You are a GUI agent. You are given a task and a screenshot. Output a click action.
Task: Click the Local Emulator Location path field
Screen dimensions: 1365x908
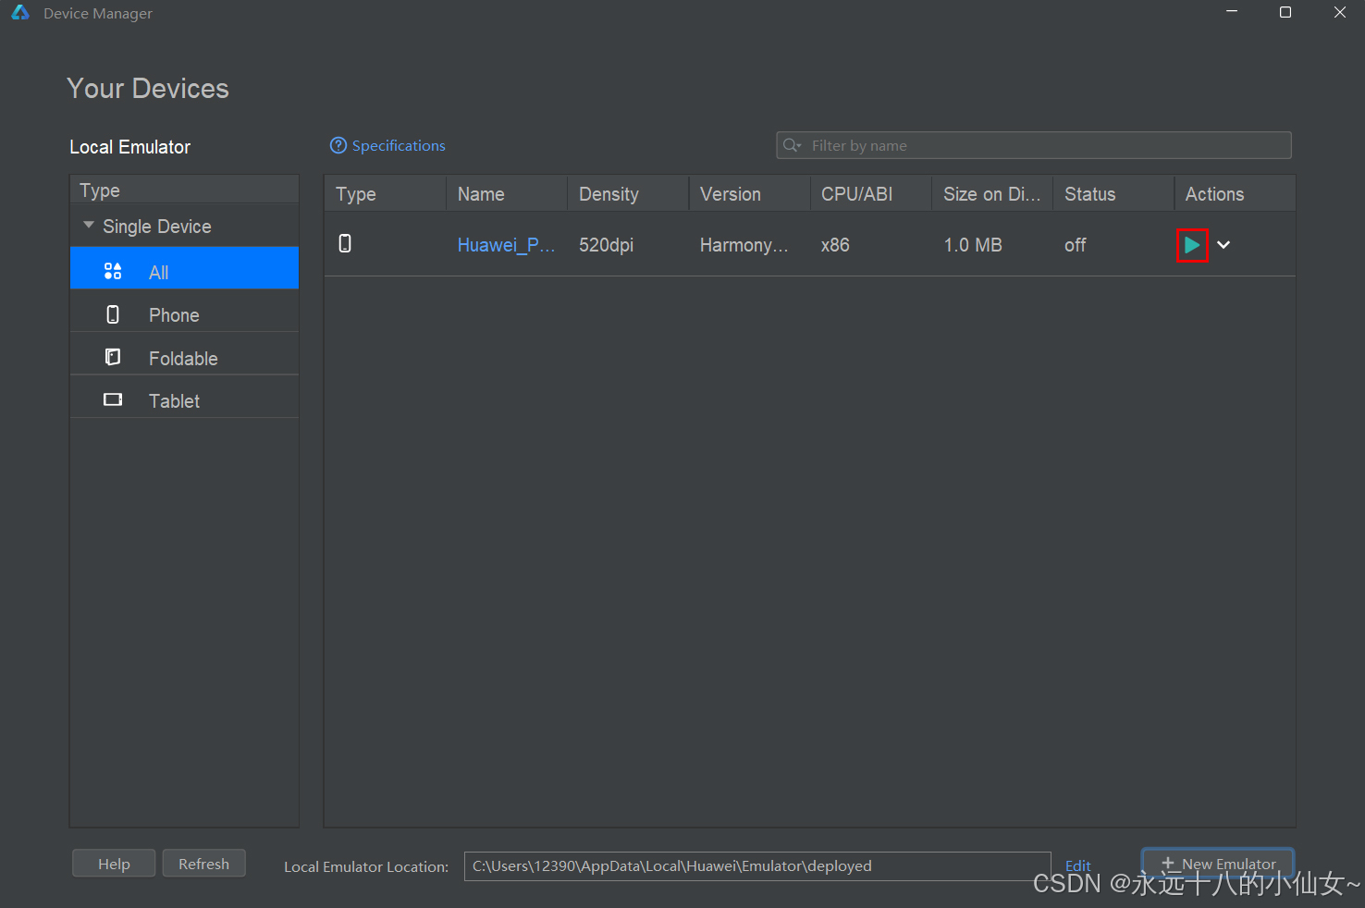pos(757,865)
